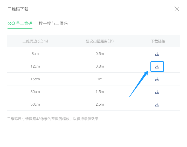Click the 二维码边长(cm) column header

[35, 41]
